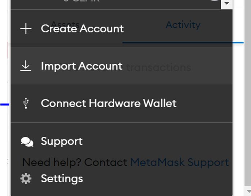Switch to the Assets tab
Screen dimensions: 251x196
[x=65, y=25]
